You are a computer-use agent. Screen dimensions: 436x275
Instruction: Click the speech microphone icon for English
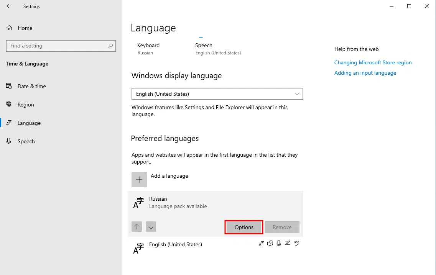pyautogui.click(x=279, y=243)
